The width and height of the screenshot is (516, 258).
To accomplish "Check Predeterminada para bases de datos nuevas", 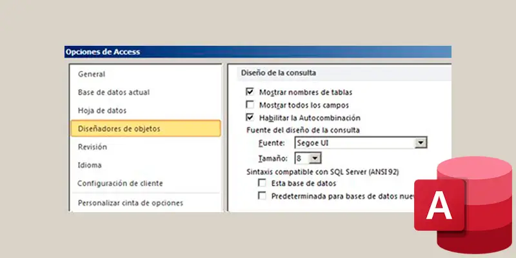I will pos(262,196).
